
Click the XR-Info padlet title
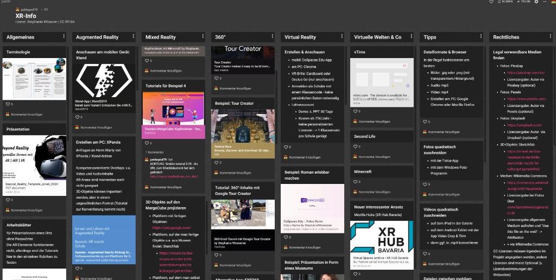pos(26,16)
